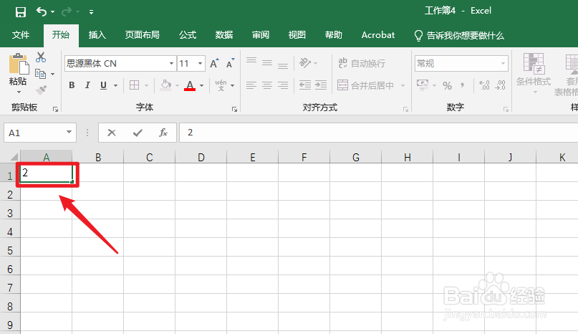Viewport: 578px width, 334px height.
Task: Click Decrease Font Size icon
Action: [231, 64]
